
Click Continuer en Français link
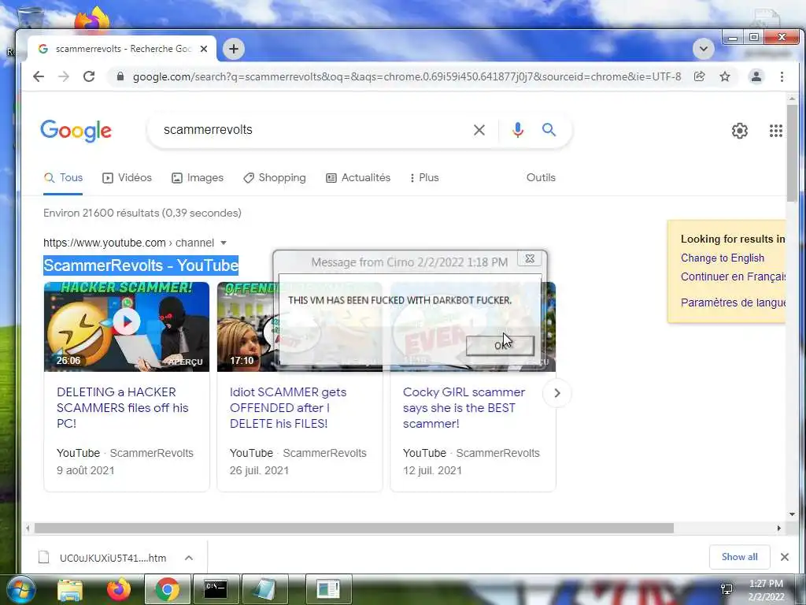[x=733, y=277]
